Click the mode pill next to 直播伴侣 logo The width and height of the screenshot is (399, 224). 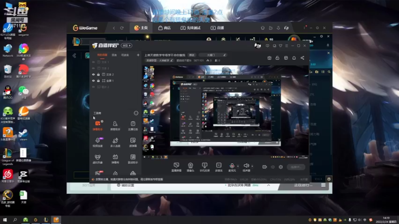127,45
